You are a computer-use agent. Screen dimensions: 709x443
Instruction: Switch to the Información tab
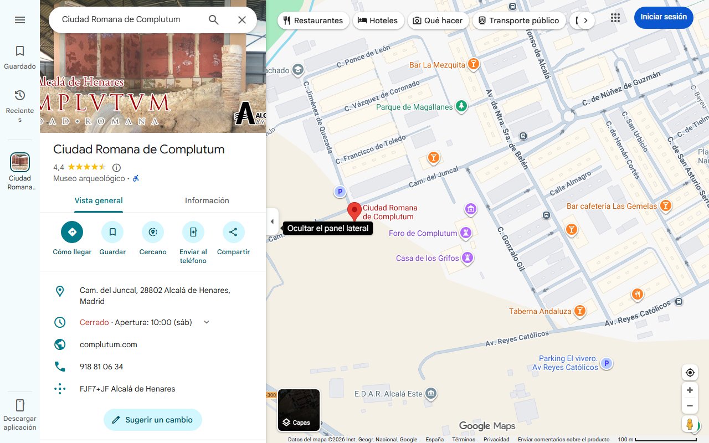point(207,200)
